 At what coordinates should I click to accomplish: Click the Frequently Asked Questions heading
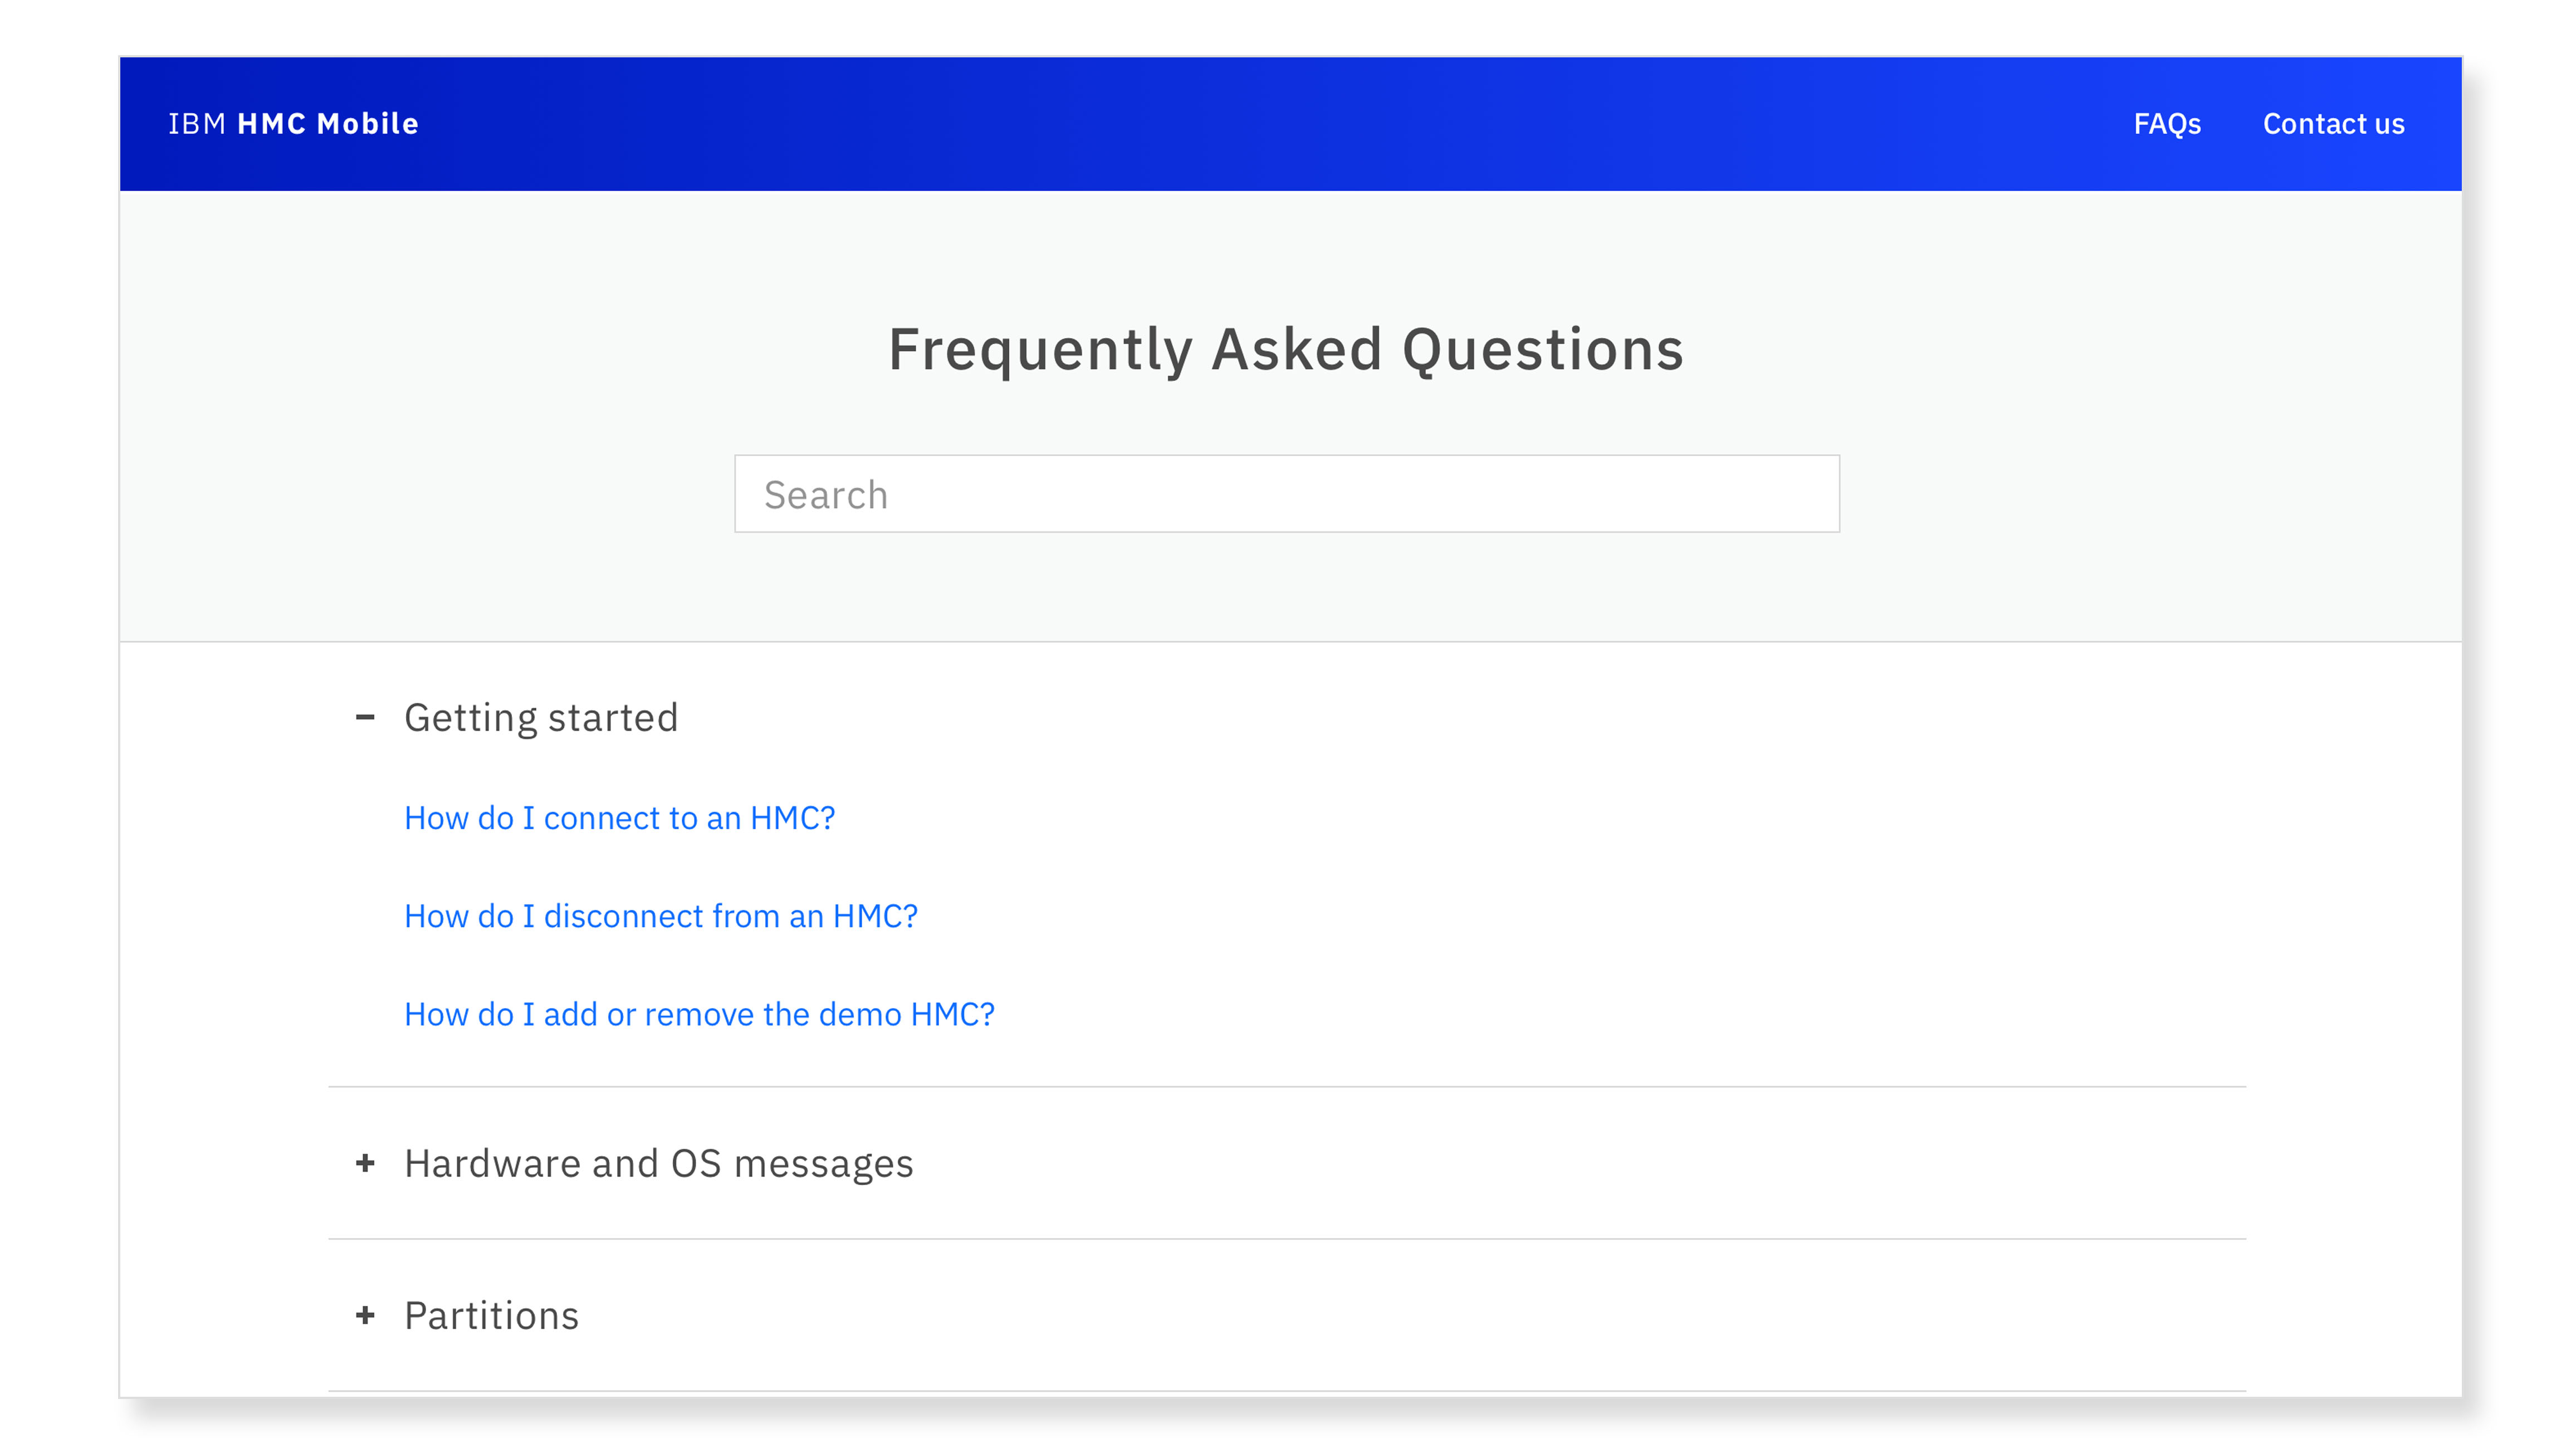1286,350
